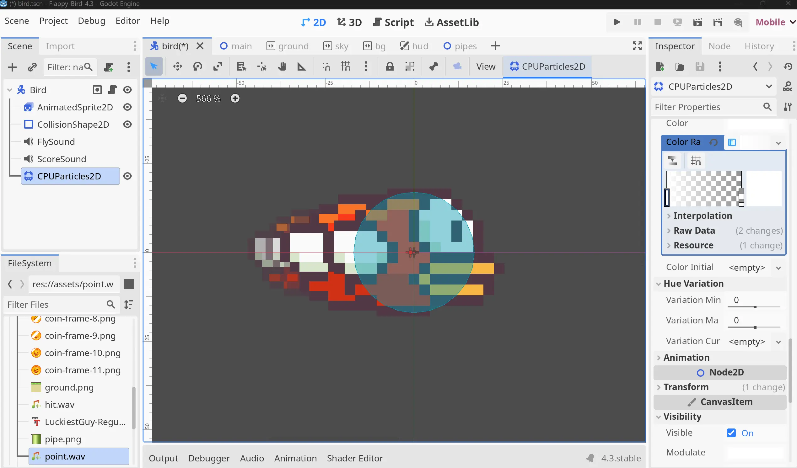Toggle grid snapping in the viewport toolbar

coord(346,66)
